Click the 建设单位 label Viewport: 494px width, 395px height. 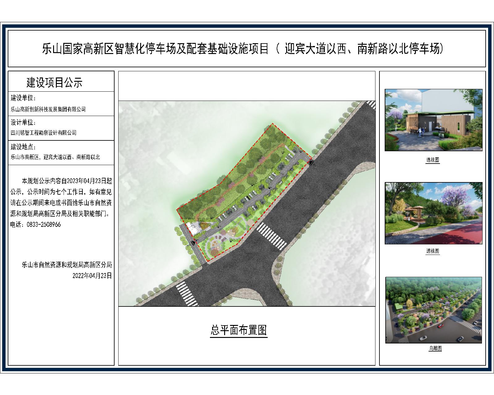click(23, 98)
